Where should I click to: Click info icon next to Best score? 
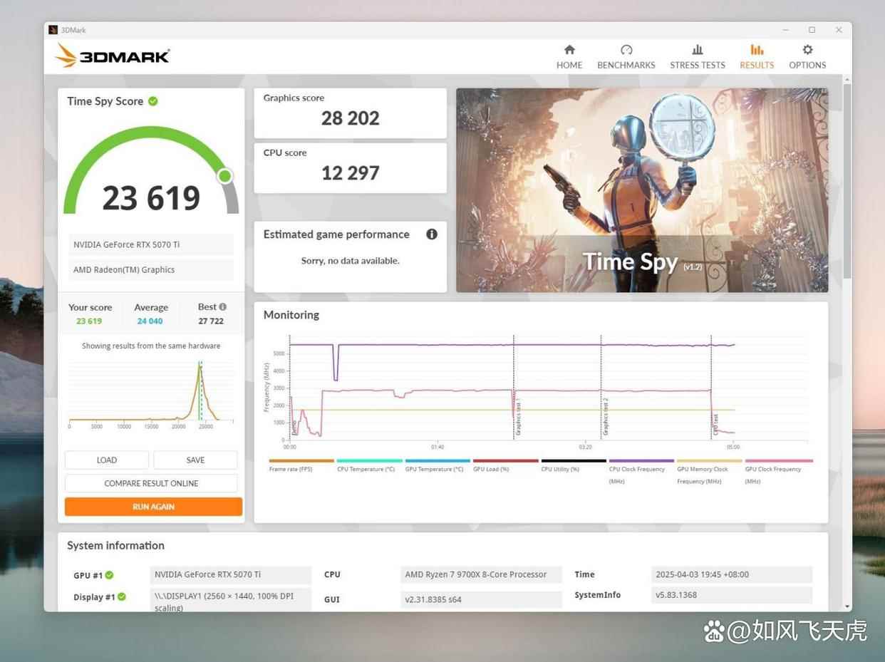(223, 307)
